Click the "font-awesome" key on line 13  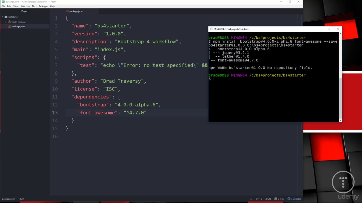click(98, 112)
